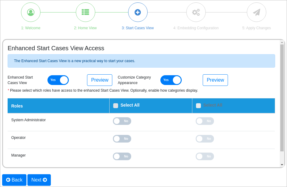Open the '2: Home View' step label

click(x=85, y=28)
